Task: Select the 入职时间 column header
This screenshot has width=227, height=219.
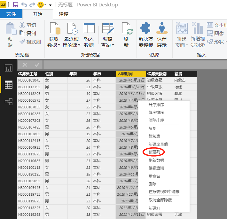Action: (131, 74)
